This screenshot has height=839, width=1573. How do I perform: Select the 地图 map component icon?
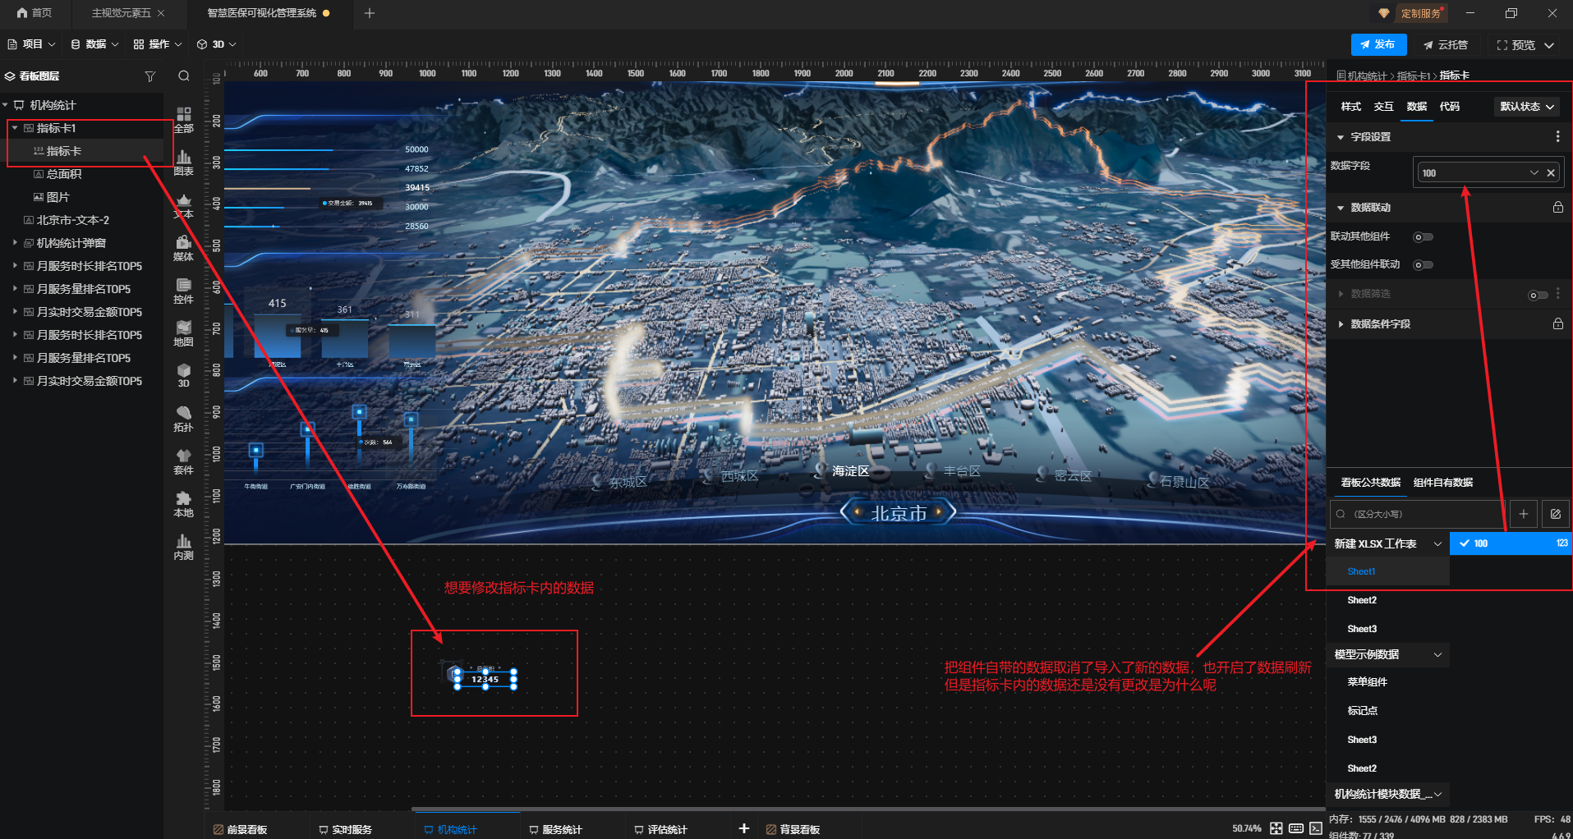(183, 332)
